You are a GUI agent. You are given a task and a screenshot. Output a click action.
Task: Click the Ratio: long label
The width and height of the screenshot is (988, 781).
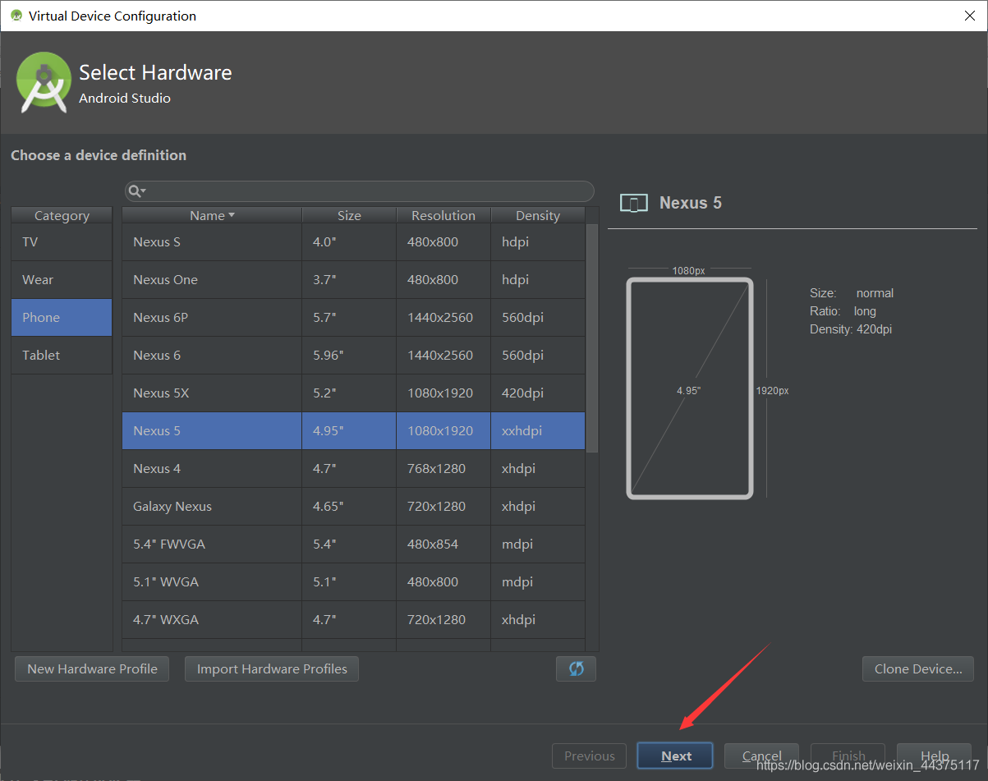[843, 311]
